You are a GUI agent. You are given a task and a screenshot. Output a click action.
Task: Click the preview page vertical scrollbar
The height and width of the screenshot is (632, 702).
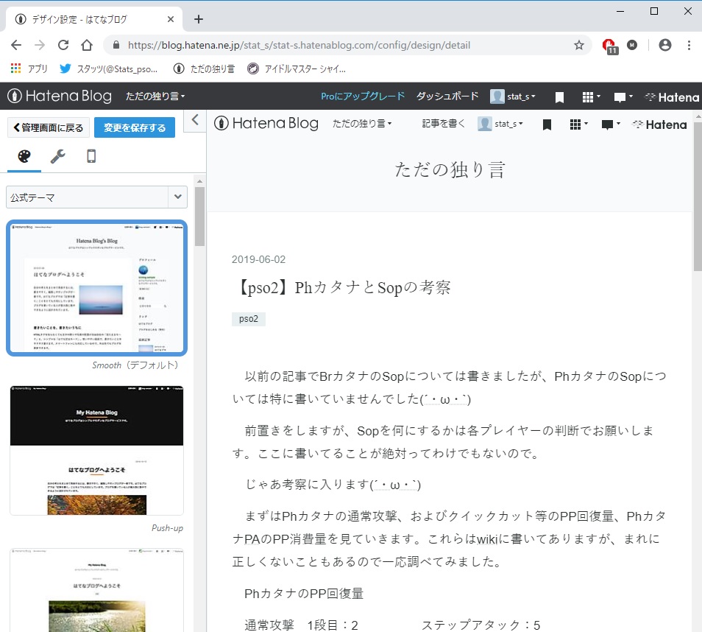point(698,196)
